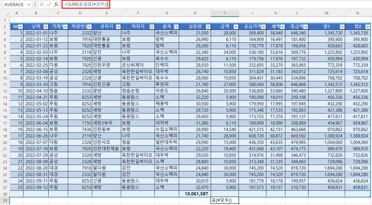Click cell 세방3부두 in 상차지 column
The width and height of the screenshot is (372, 205).
(x=106, y=123)
